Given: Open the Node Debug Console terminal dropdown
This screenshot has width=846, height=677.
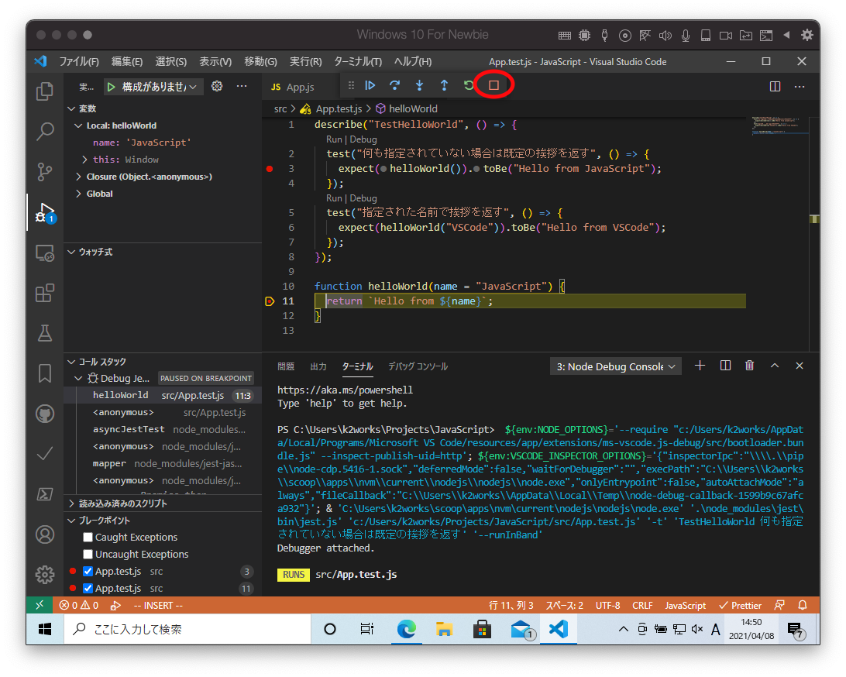Looking at the screenshot, I should pyautogui.click(x=615, y=366).
